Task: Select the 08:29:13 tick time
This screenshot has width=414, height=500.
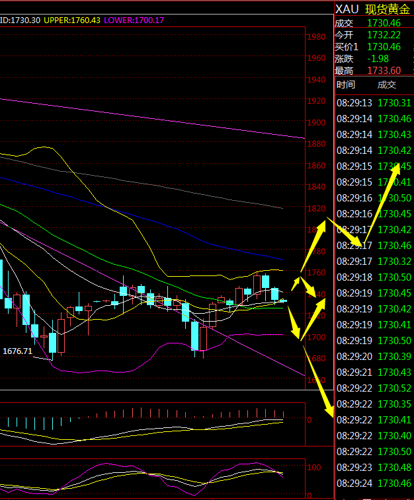Action: tap(354, 103)
